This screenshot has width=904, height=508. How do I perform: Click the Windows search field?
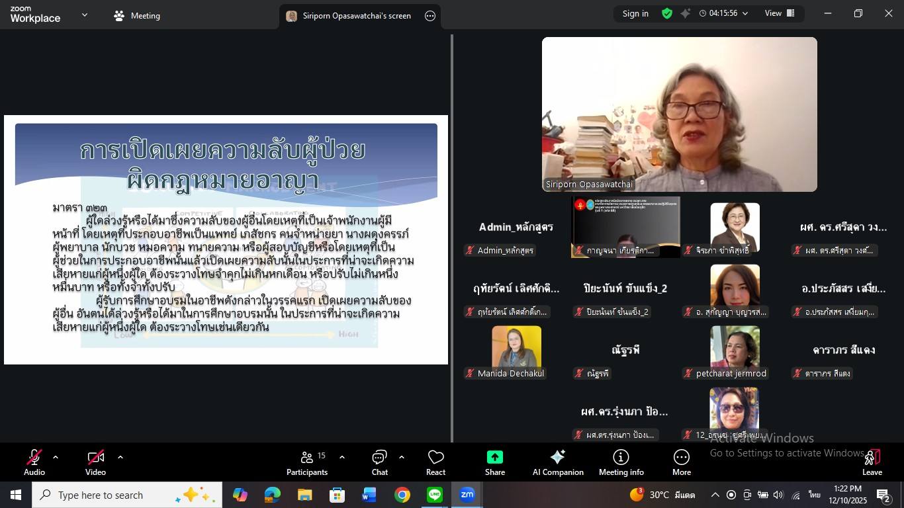point(119,495)
